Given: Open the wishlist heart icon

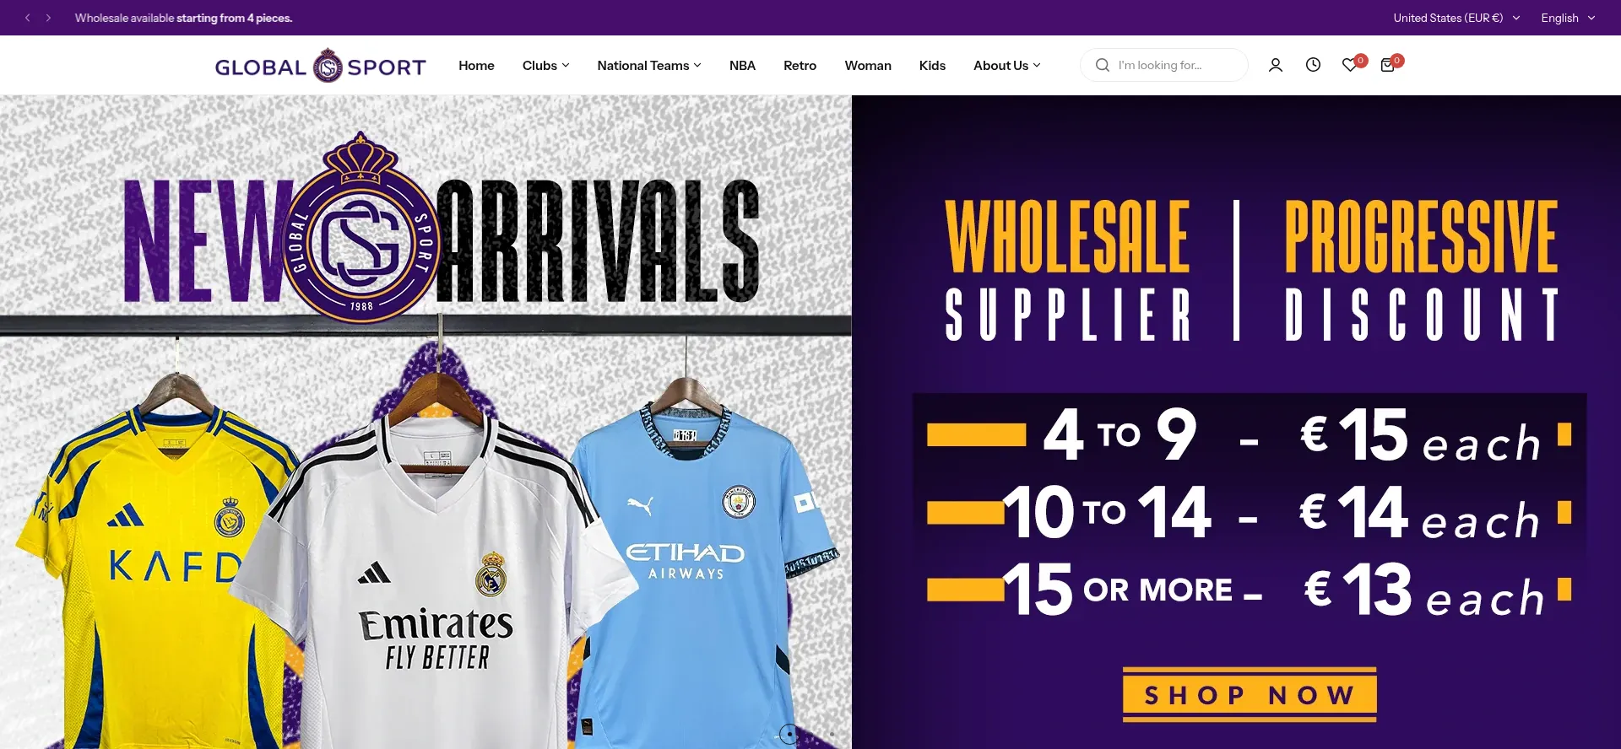Looking at the screenshot, I should pyautogui.click(x=1350, y=65).
